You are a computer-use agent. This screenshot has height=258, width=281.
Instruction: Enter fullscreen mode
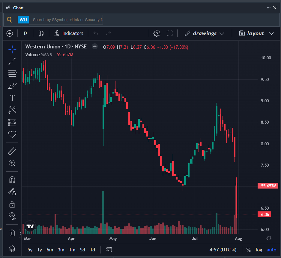[170, 33]
